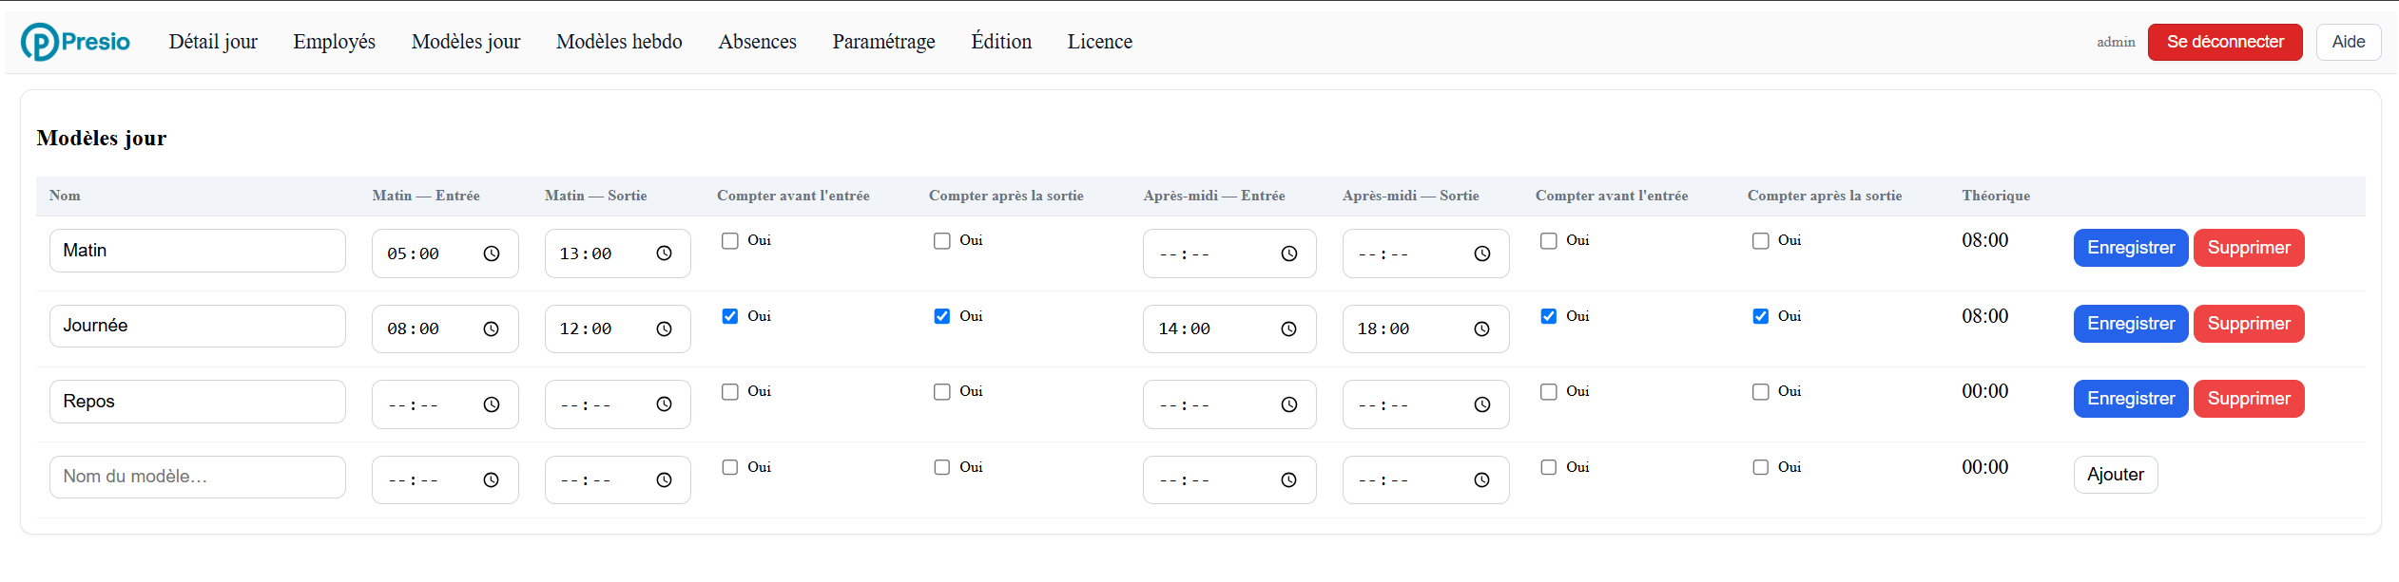2399x582 pixels.
Task: Check Matin afternoon 'Compter avant l'entrée' box
Action: tap(1549, 241)
